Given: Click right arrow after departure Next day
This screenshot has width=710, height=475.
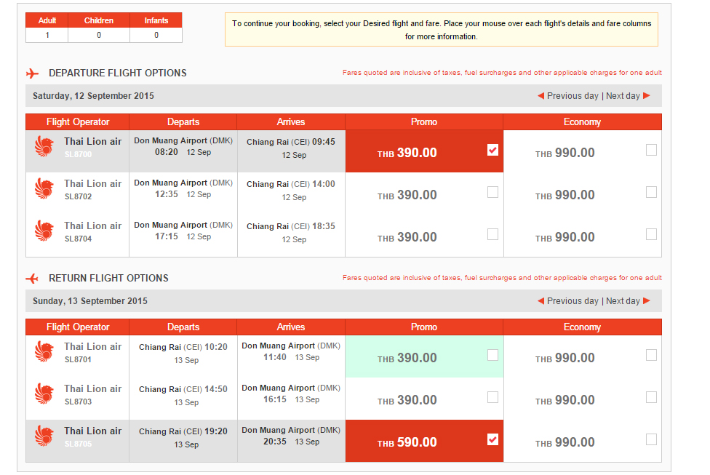Looking at the screenshot, I should 647,95.
